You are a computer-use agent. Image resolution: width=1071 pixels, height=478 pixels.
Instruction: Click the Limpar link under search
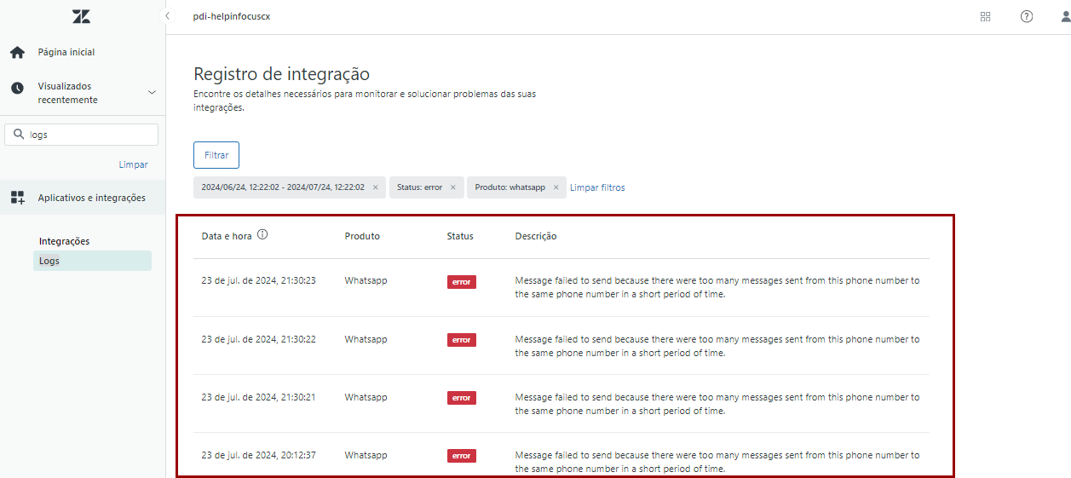tap(133, 164)
